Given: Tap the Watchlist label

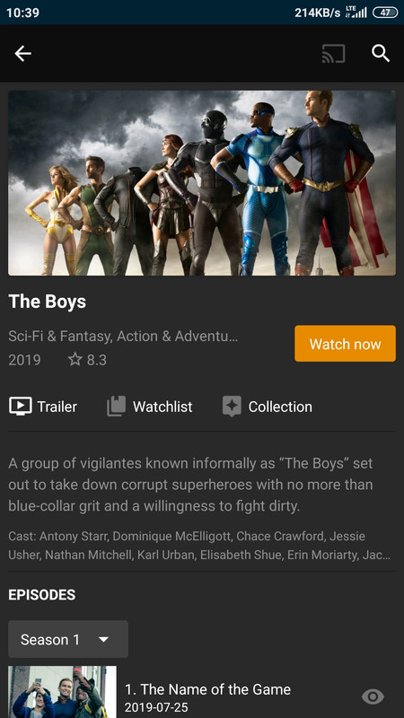Looking at the screenshot, I should pos(162,407).
